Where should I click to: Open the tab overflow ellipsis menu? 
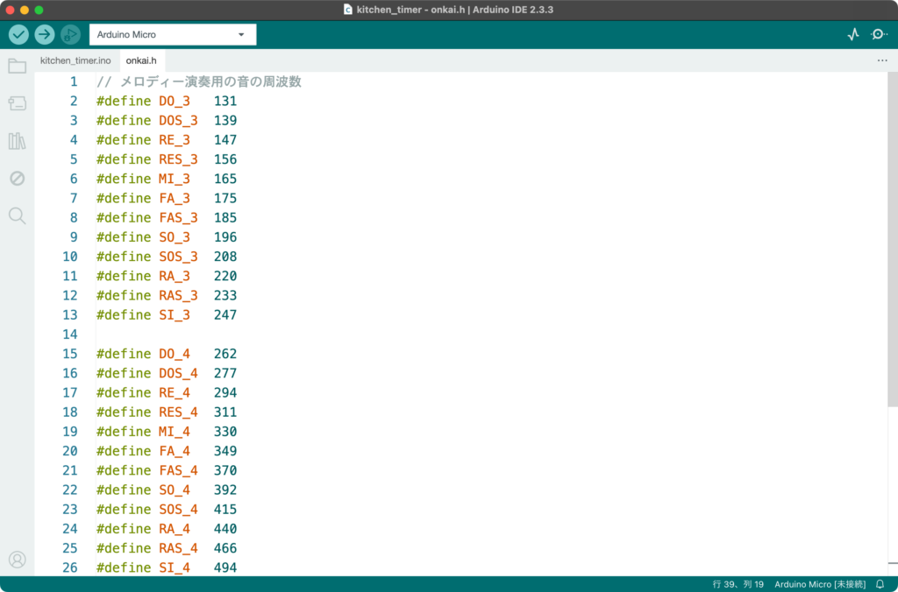coord(882,60)
